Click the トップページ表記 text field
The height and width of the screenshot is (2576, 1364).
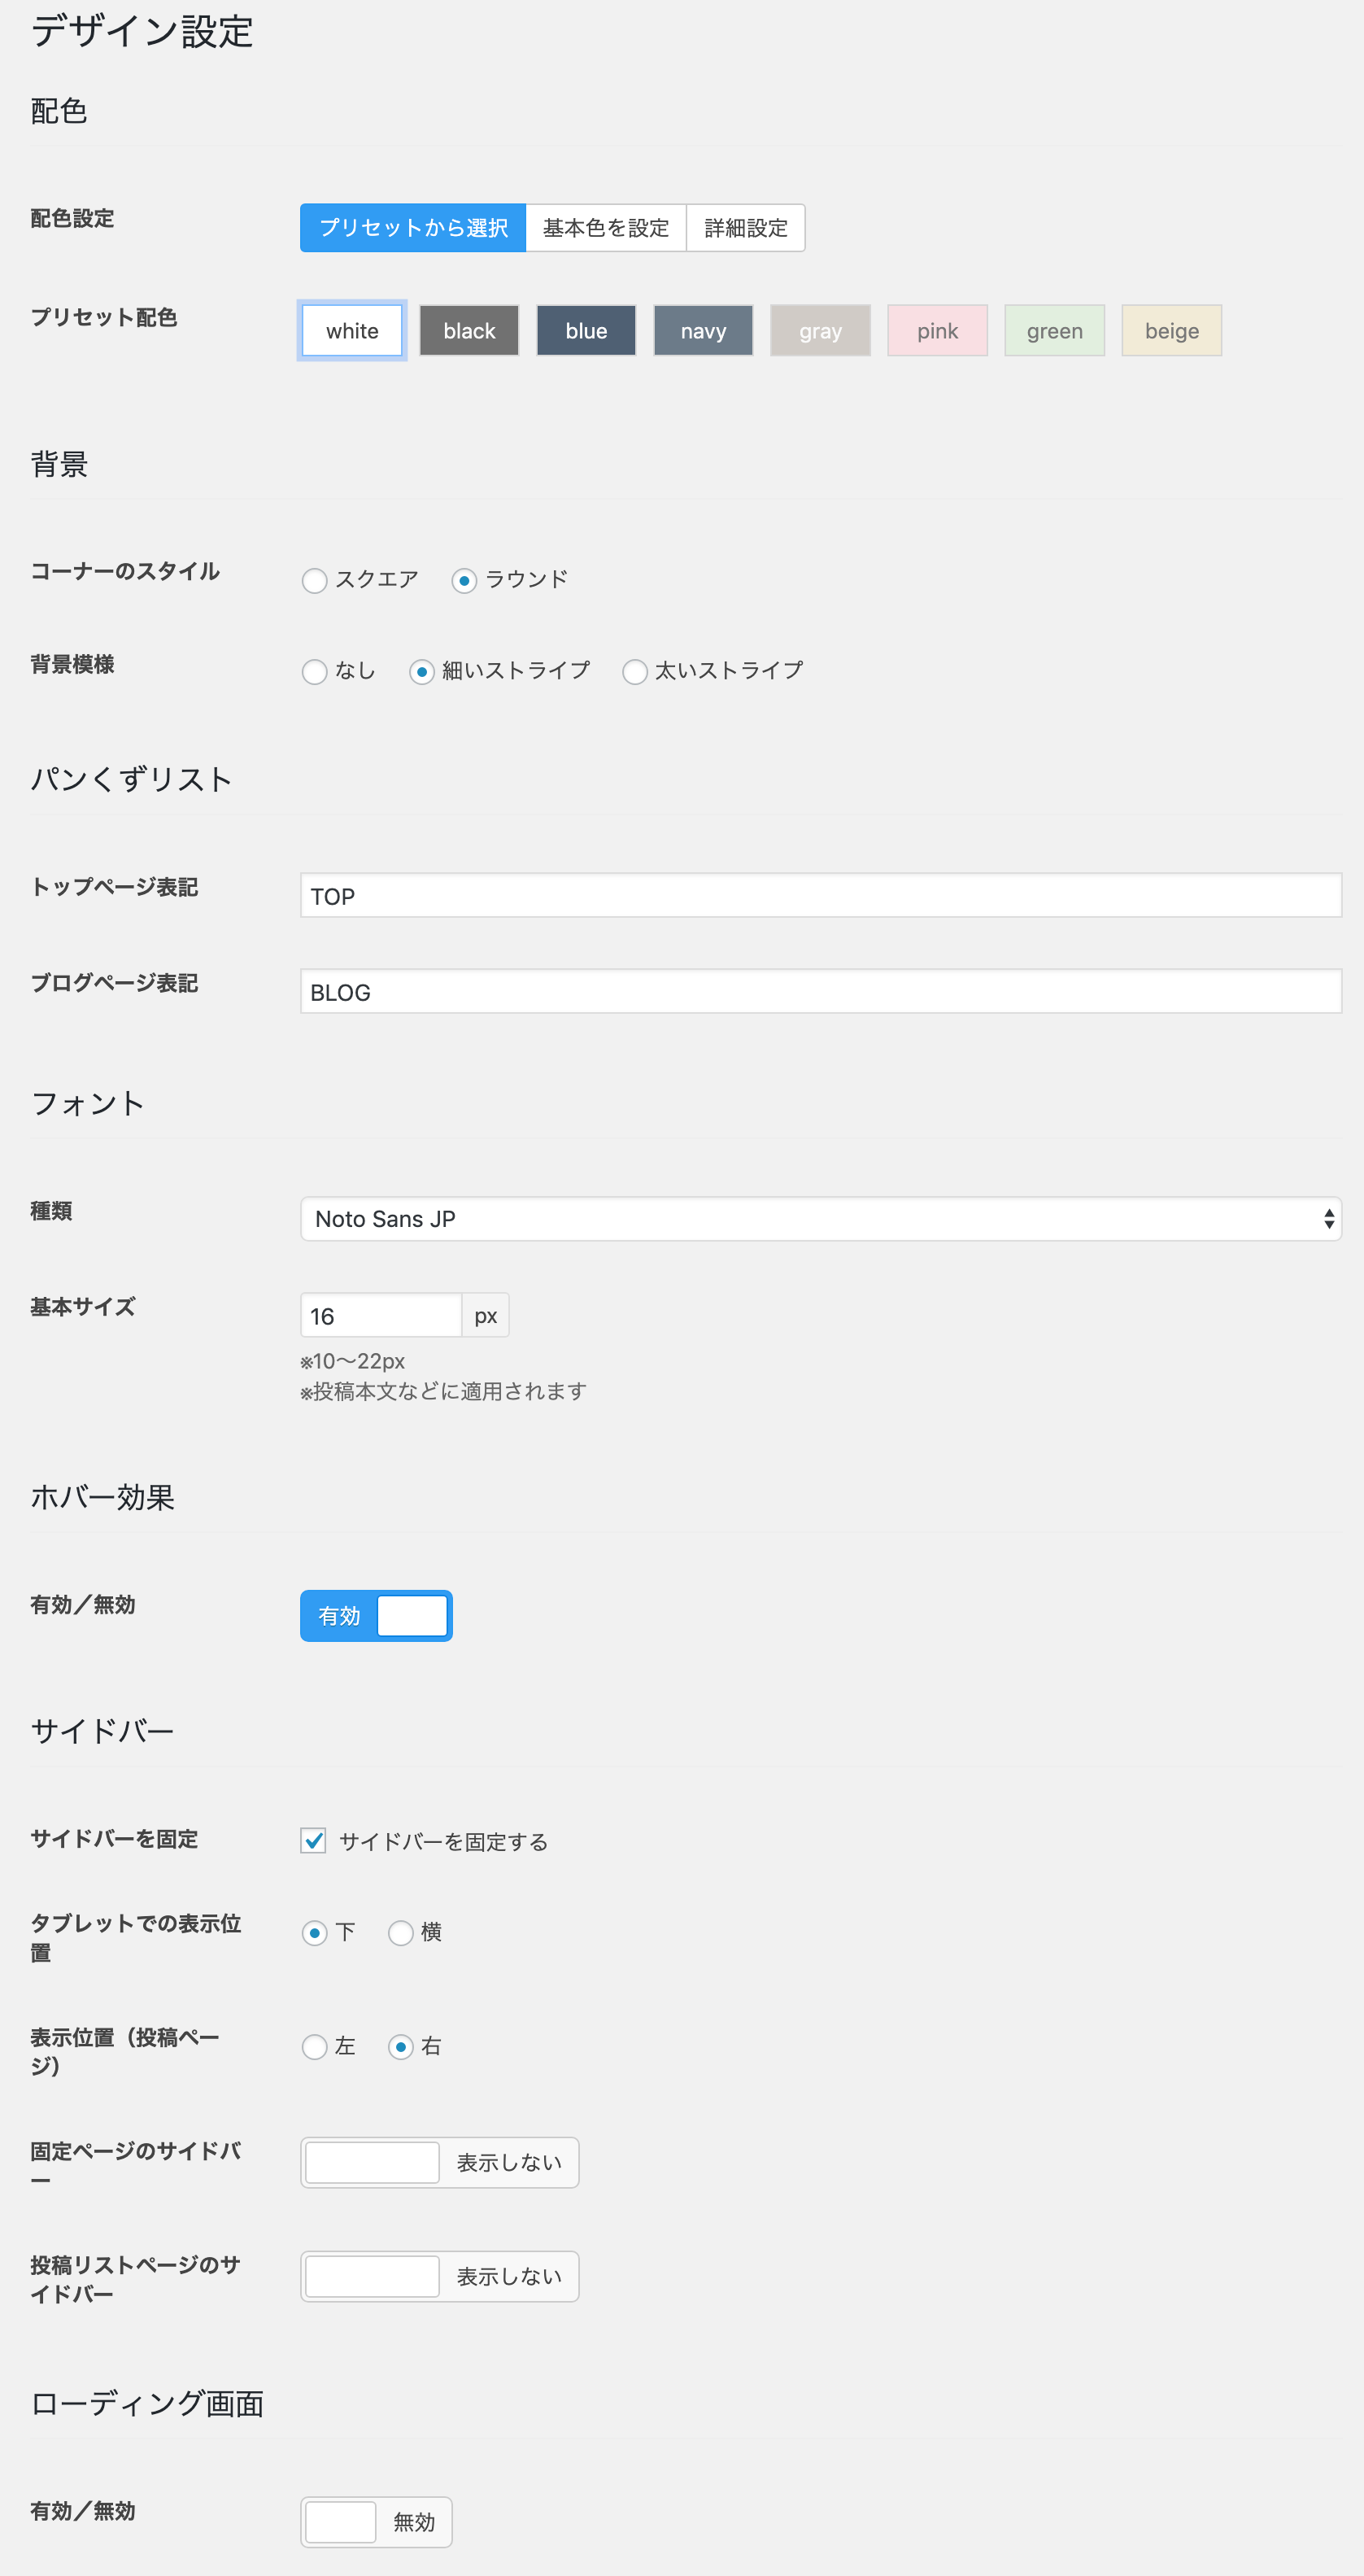[820, 896]
